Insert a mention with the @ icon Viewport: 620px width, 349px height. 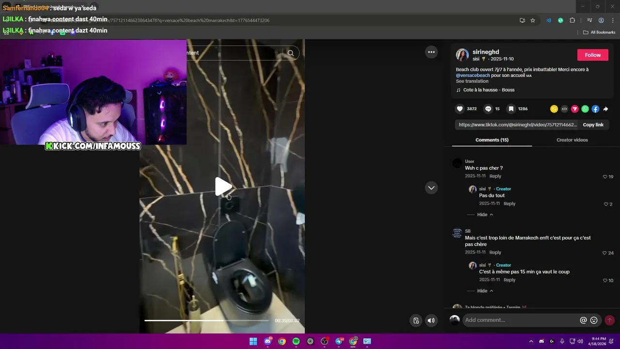pos(583,320)
